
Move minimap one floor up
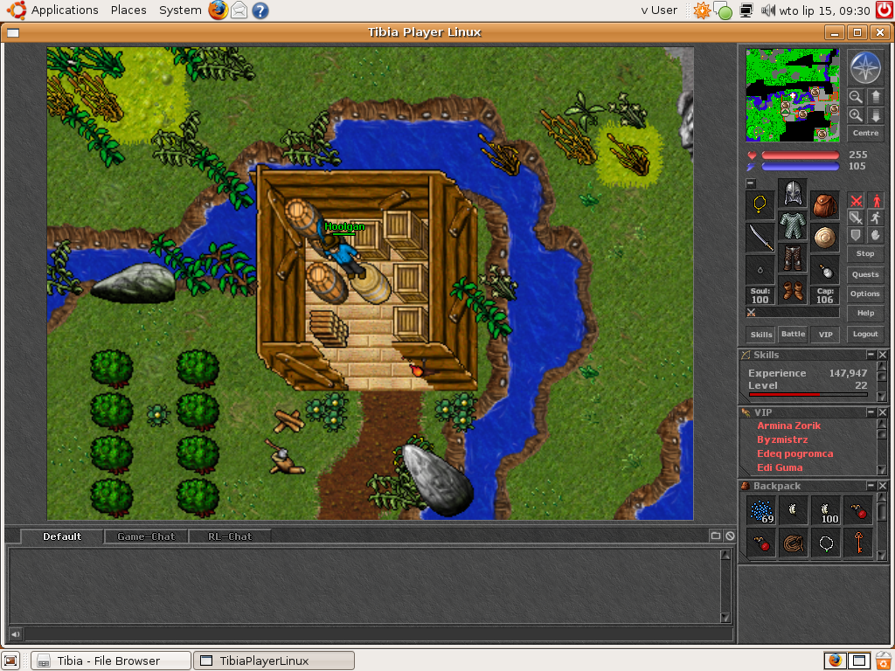(x=876, y=96)
